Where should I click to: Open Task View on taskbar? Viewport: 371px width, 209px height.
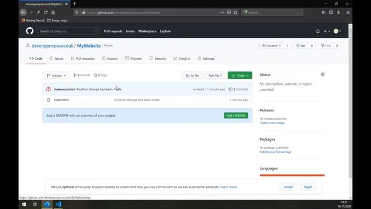pos(35,204)
